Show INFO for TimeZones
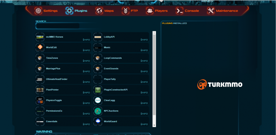This screenshot has height=135, width=276. click(86, 61)
